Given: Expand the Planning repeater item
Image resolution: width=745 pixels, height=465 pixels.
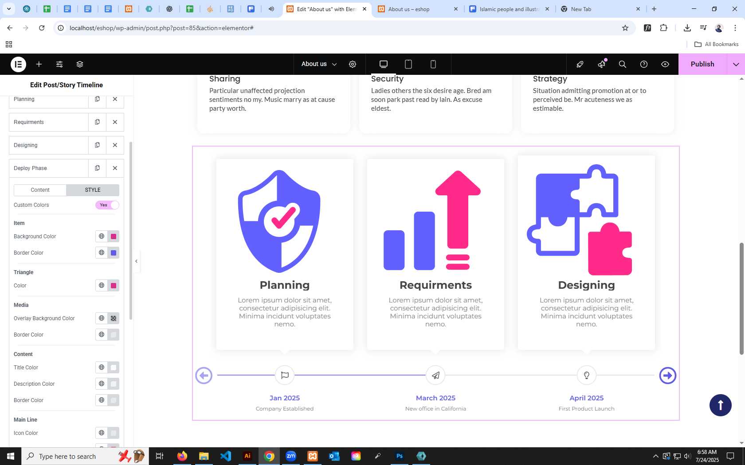Looking at the screenshot, I should [49, 99].
